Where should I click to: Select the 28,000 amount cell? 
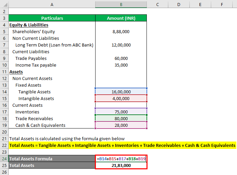pyautogui.click(x=121, y=125)
